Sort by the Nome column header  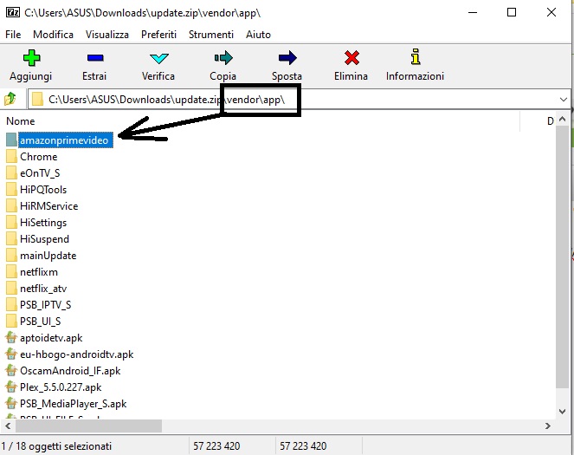(21, 121)
